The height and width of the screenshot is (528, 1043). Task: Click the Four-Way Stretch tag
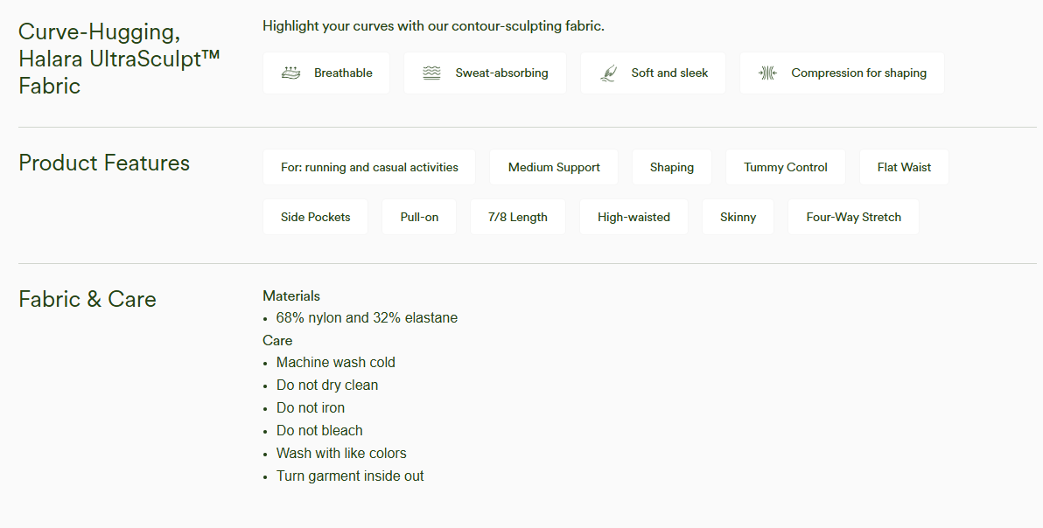[x=853, y=217]
